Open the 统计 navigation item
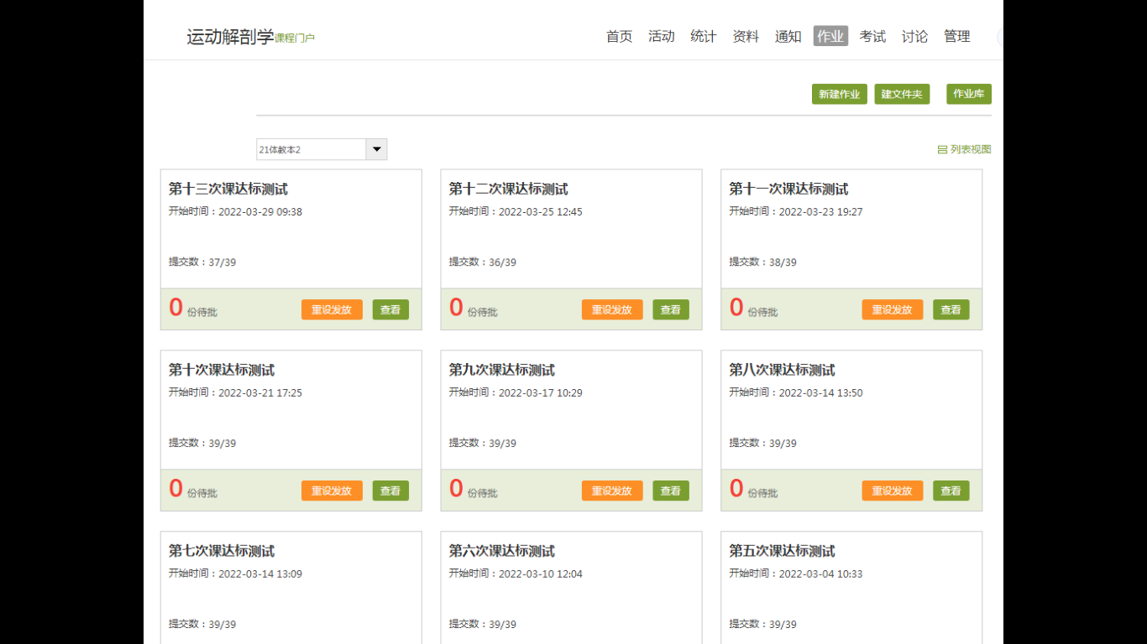Viewport: 1147px width, 644px height. pyautogui.click(x=703, y=36)
